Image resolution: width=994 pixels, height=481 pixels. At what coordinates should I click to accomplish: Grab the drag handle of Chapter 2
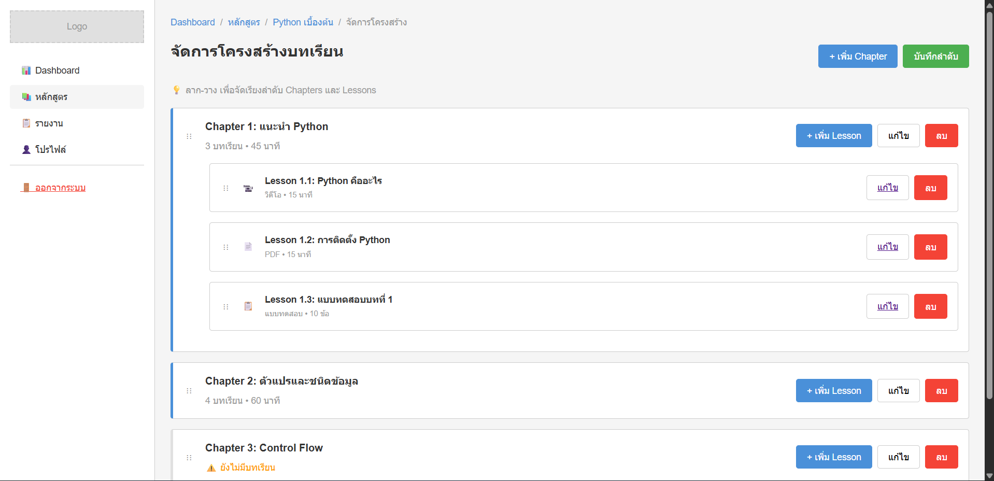tap(189, 391)
